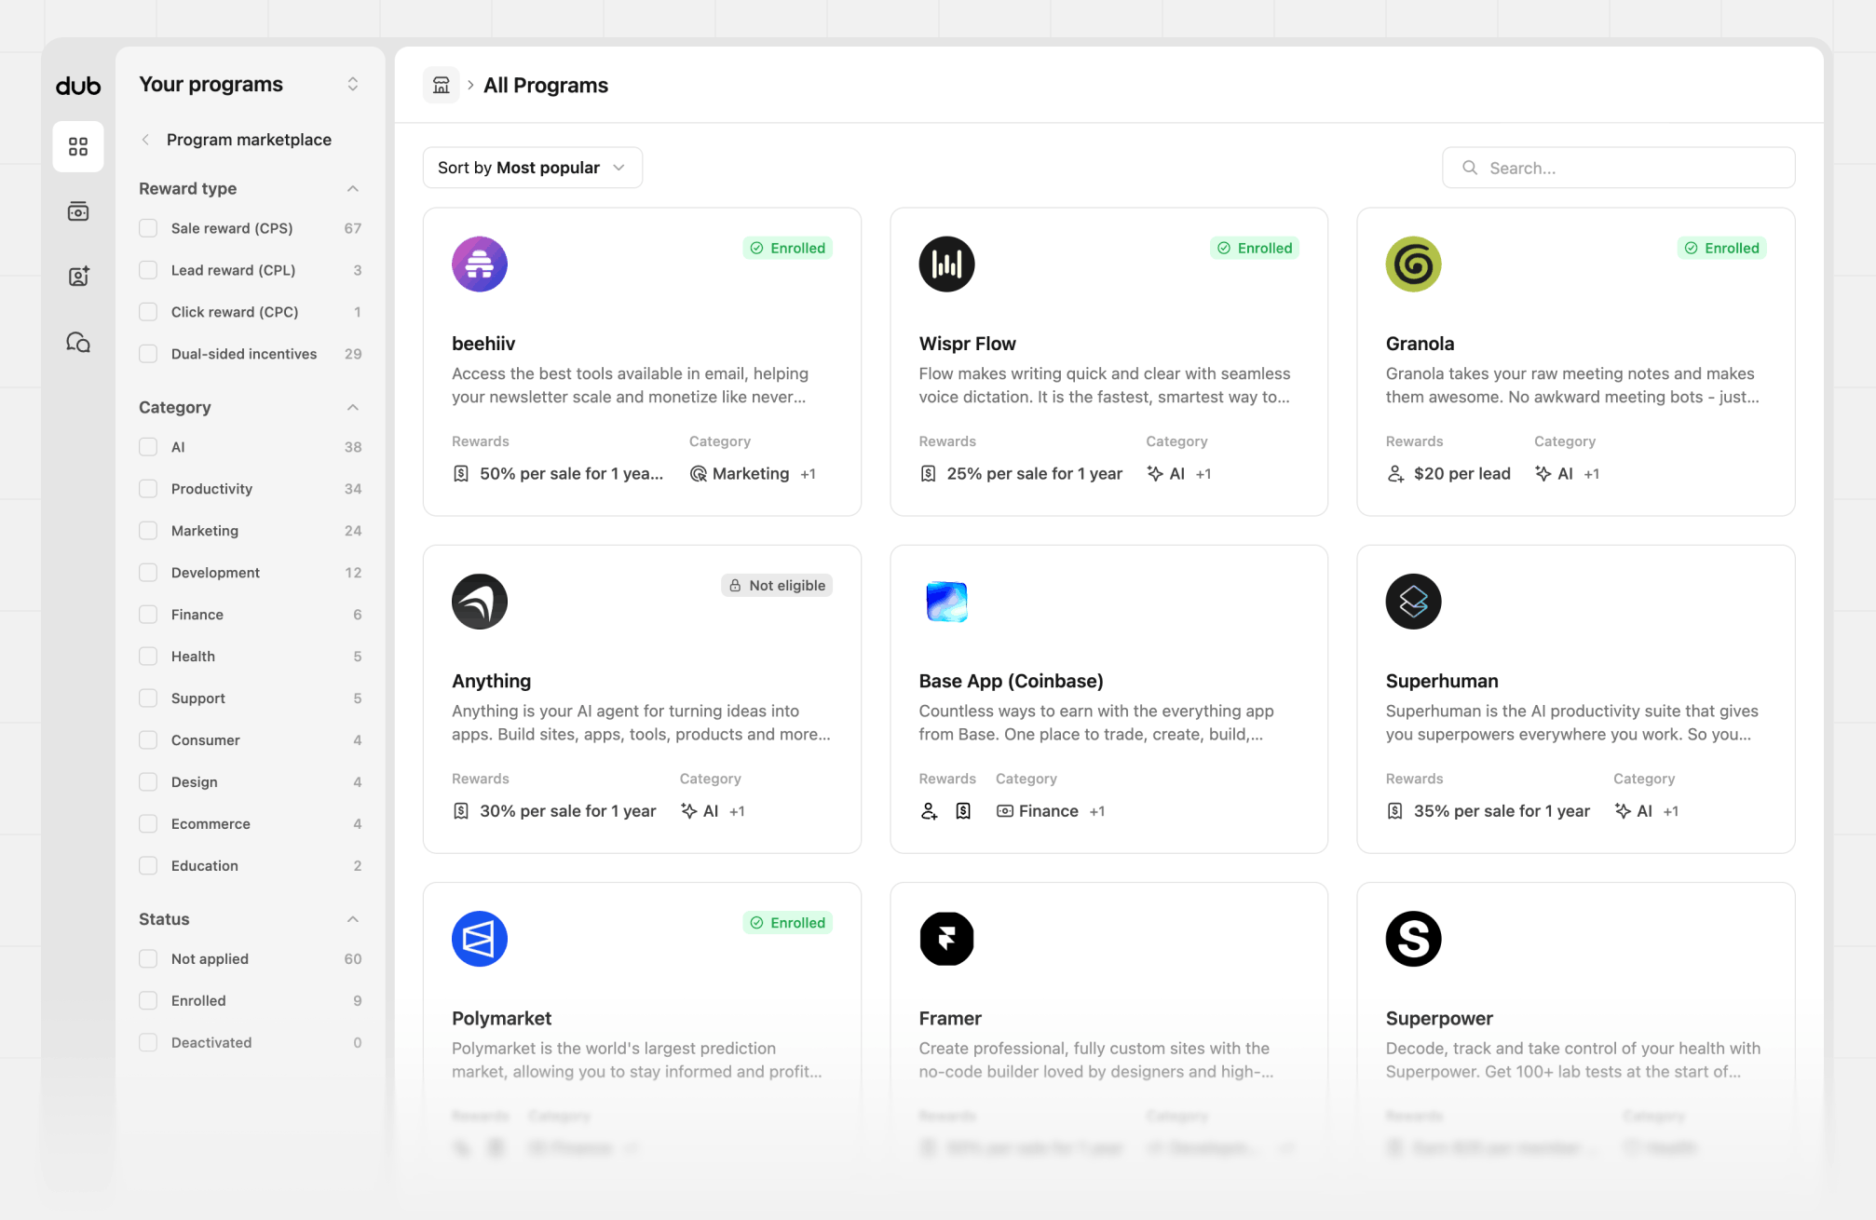Viewport: 1876px width, 1220px height.
Task: Click the marketplace storefront breadcrumb icon
Action: tap(442, 85)
